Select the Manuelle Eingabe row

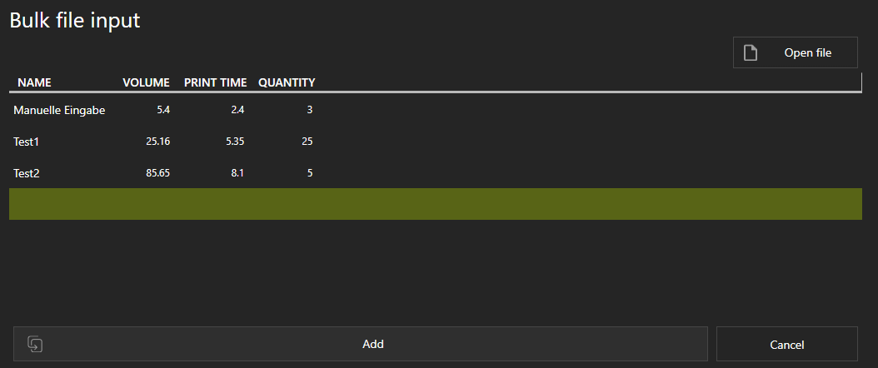tap(435, 110)
